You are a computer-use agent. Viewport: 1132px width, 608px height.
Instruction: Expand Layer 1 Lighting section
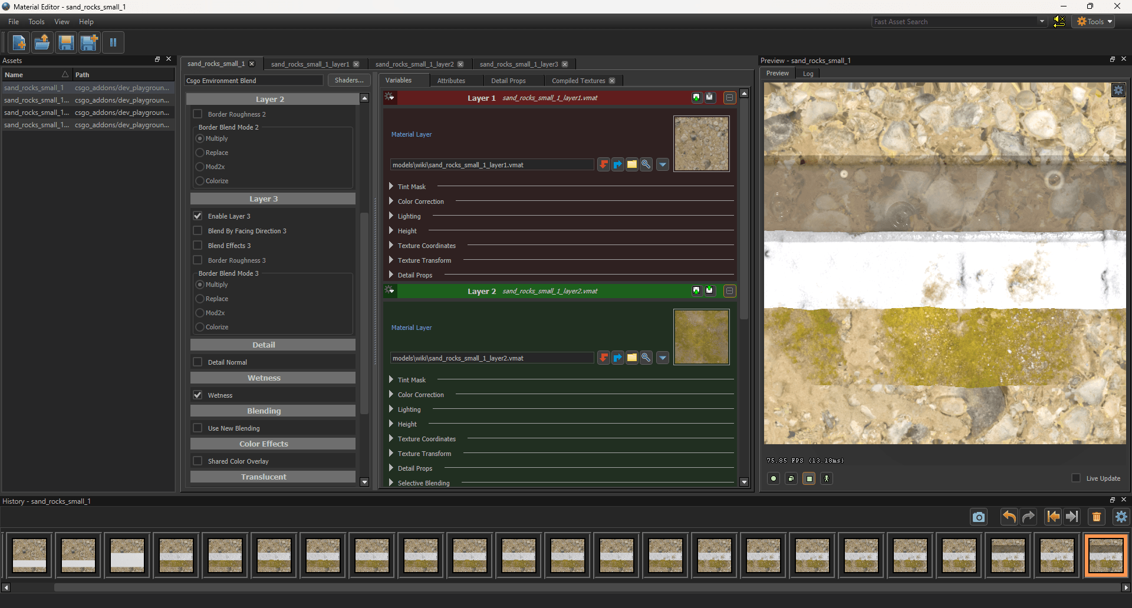pos(391,216)
